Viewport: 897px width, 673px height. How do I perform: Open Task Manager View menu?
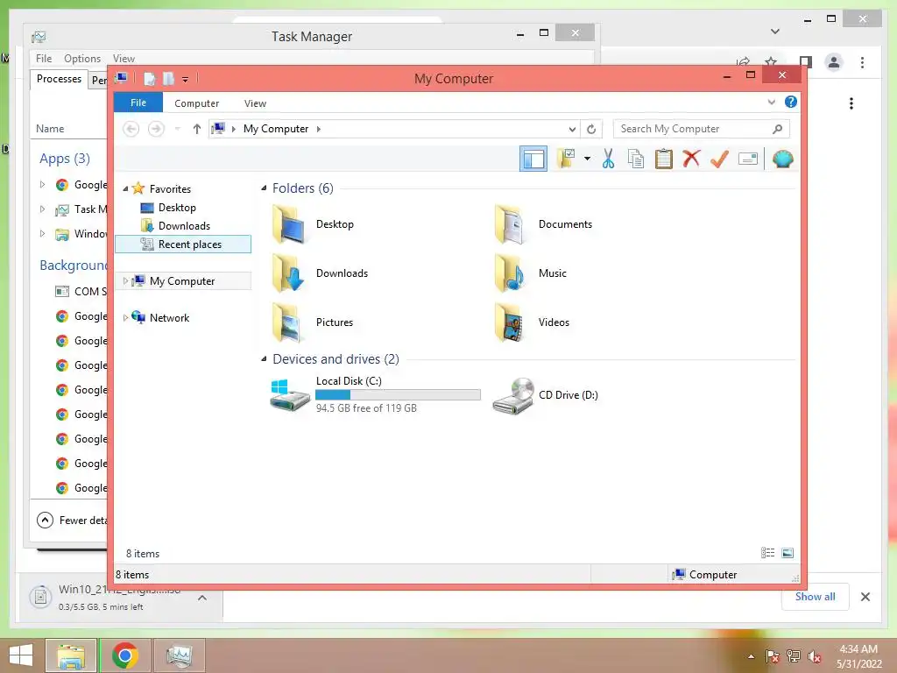click(124, 59)
